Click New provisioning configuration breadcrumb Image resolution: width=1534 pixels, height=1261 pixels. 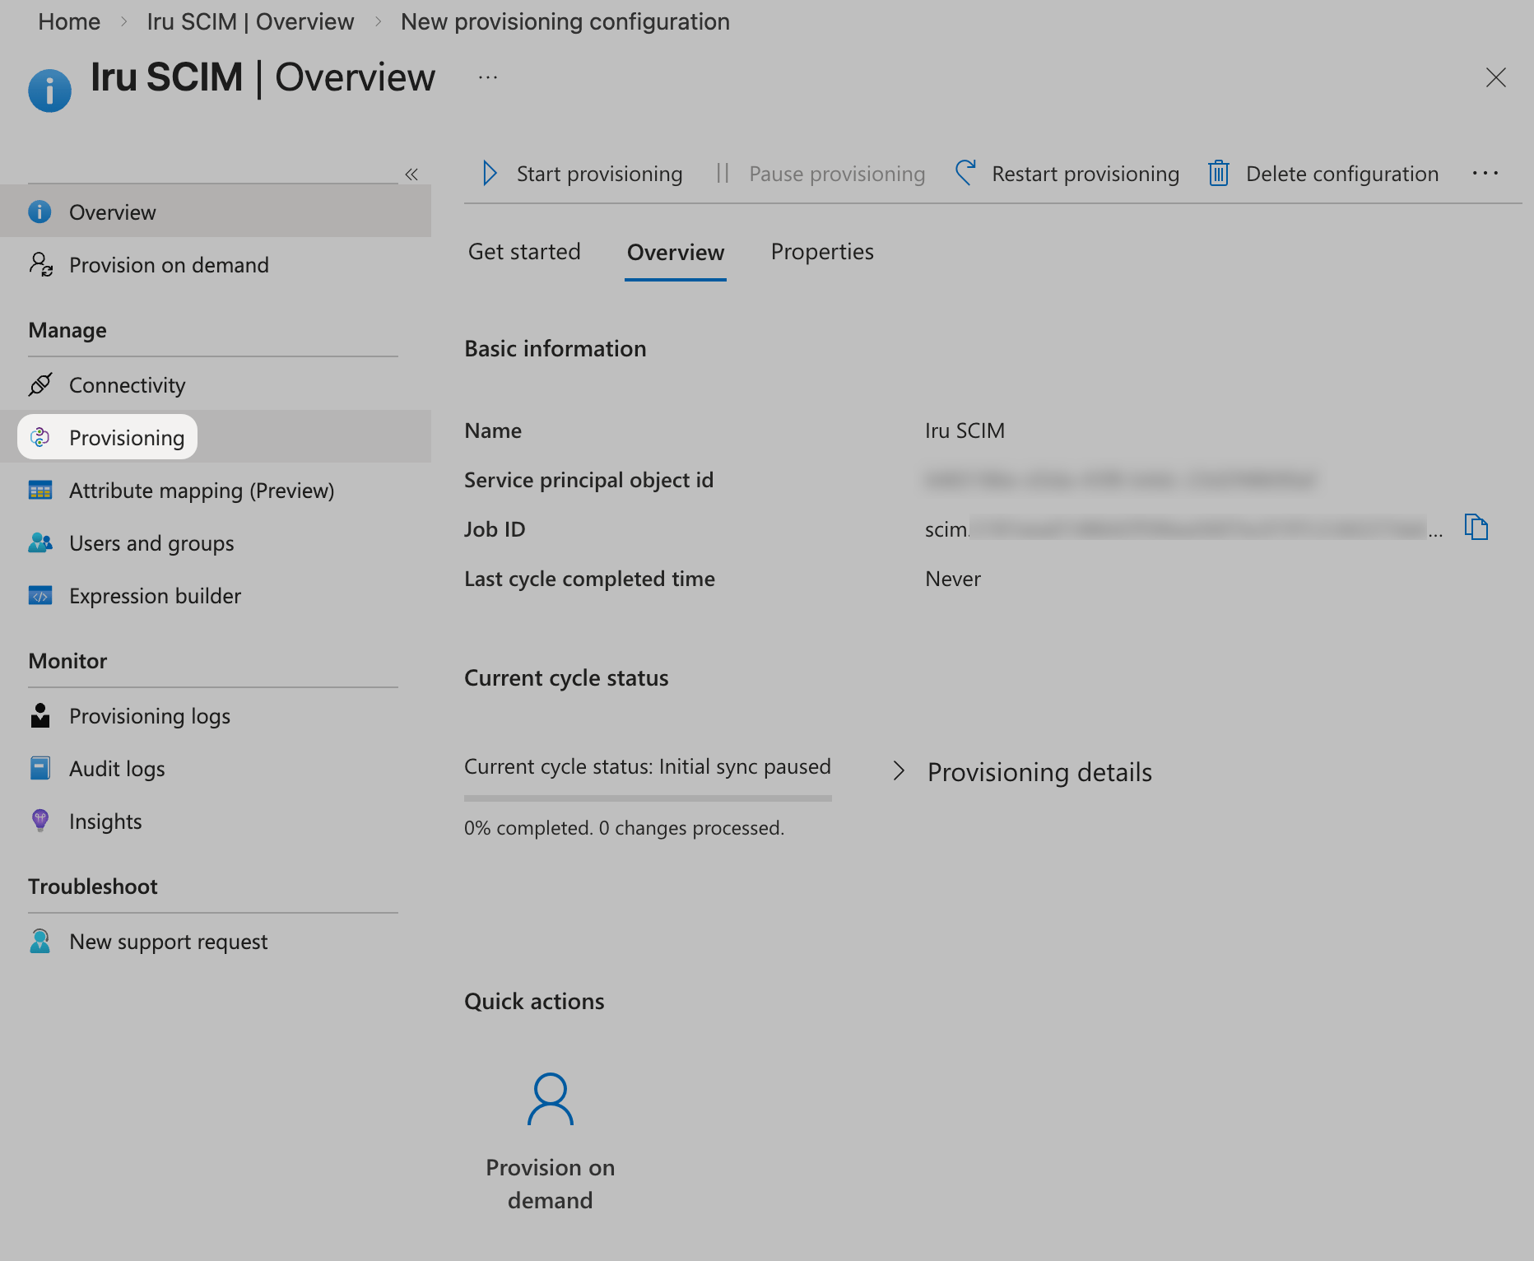[565, 21]
